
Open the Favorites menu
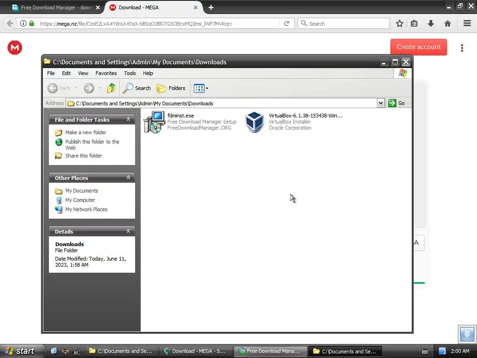tap(106, 73)
